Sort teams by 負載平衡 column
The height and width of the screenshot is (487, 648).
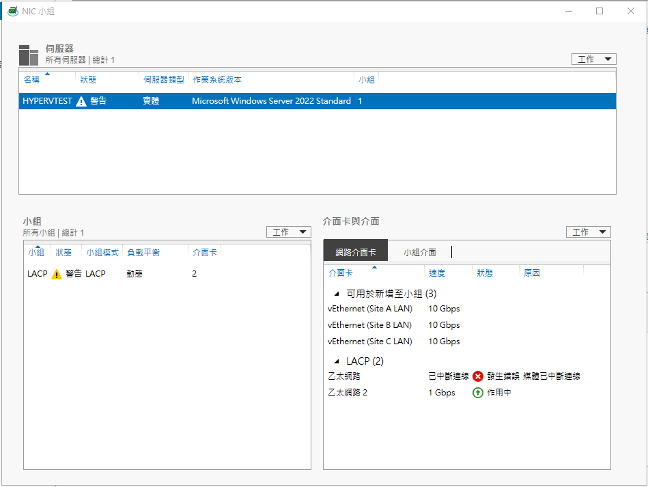[x=143, y=252]
